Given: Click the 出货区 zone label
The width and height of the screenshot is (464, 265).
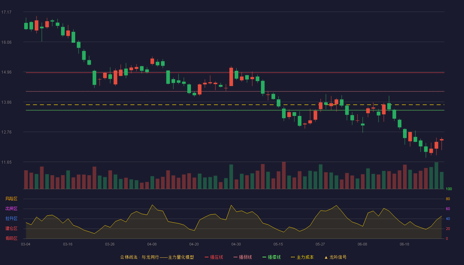Looking at the screenshot, I should click(12, 209).
